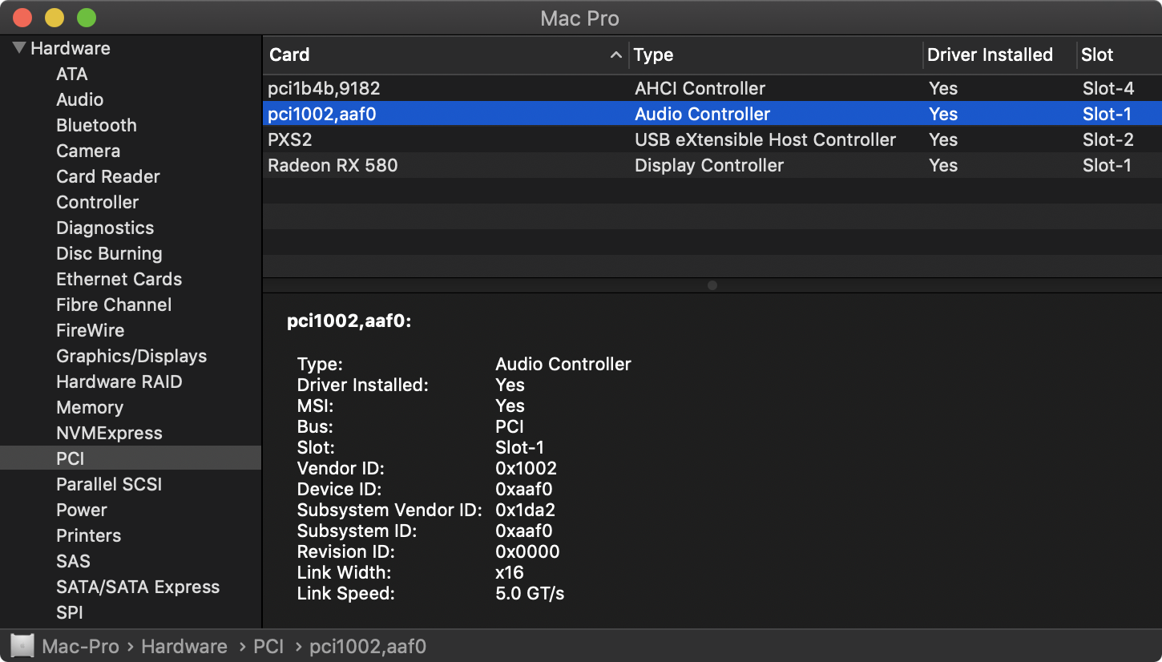
Task: Click Hardware in the bottom path bar
Action: 184,646
